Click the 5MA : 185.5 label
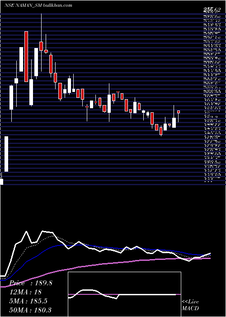 pyautogui.click(x=28, y=301)
